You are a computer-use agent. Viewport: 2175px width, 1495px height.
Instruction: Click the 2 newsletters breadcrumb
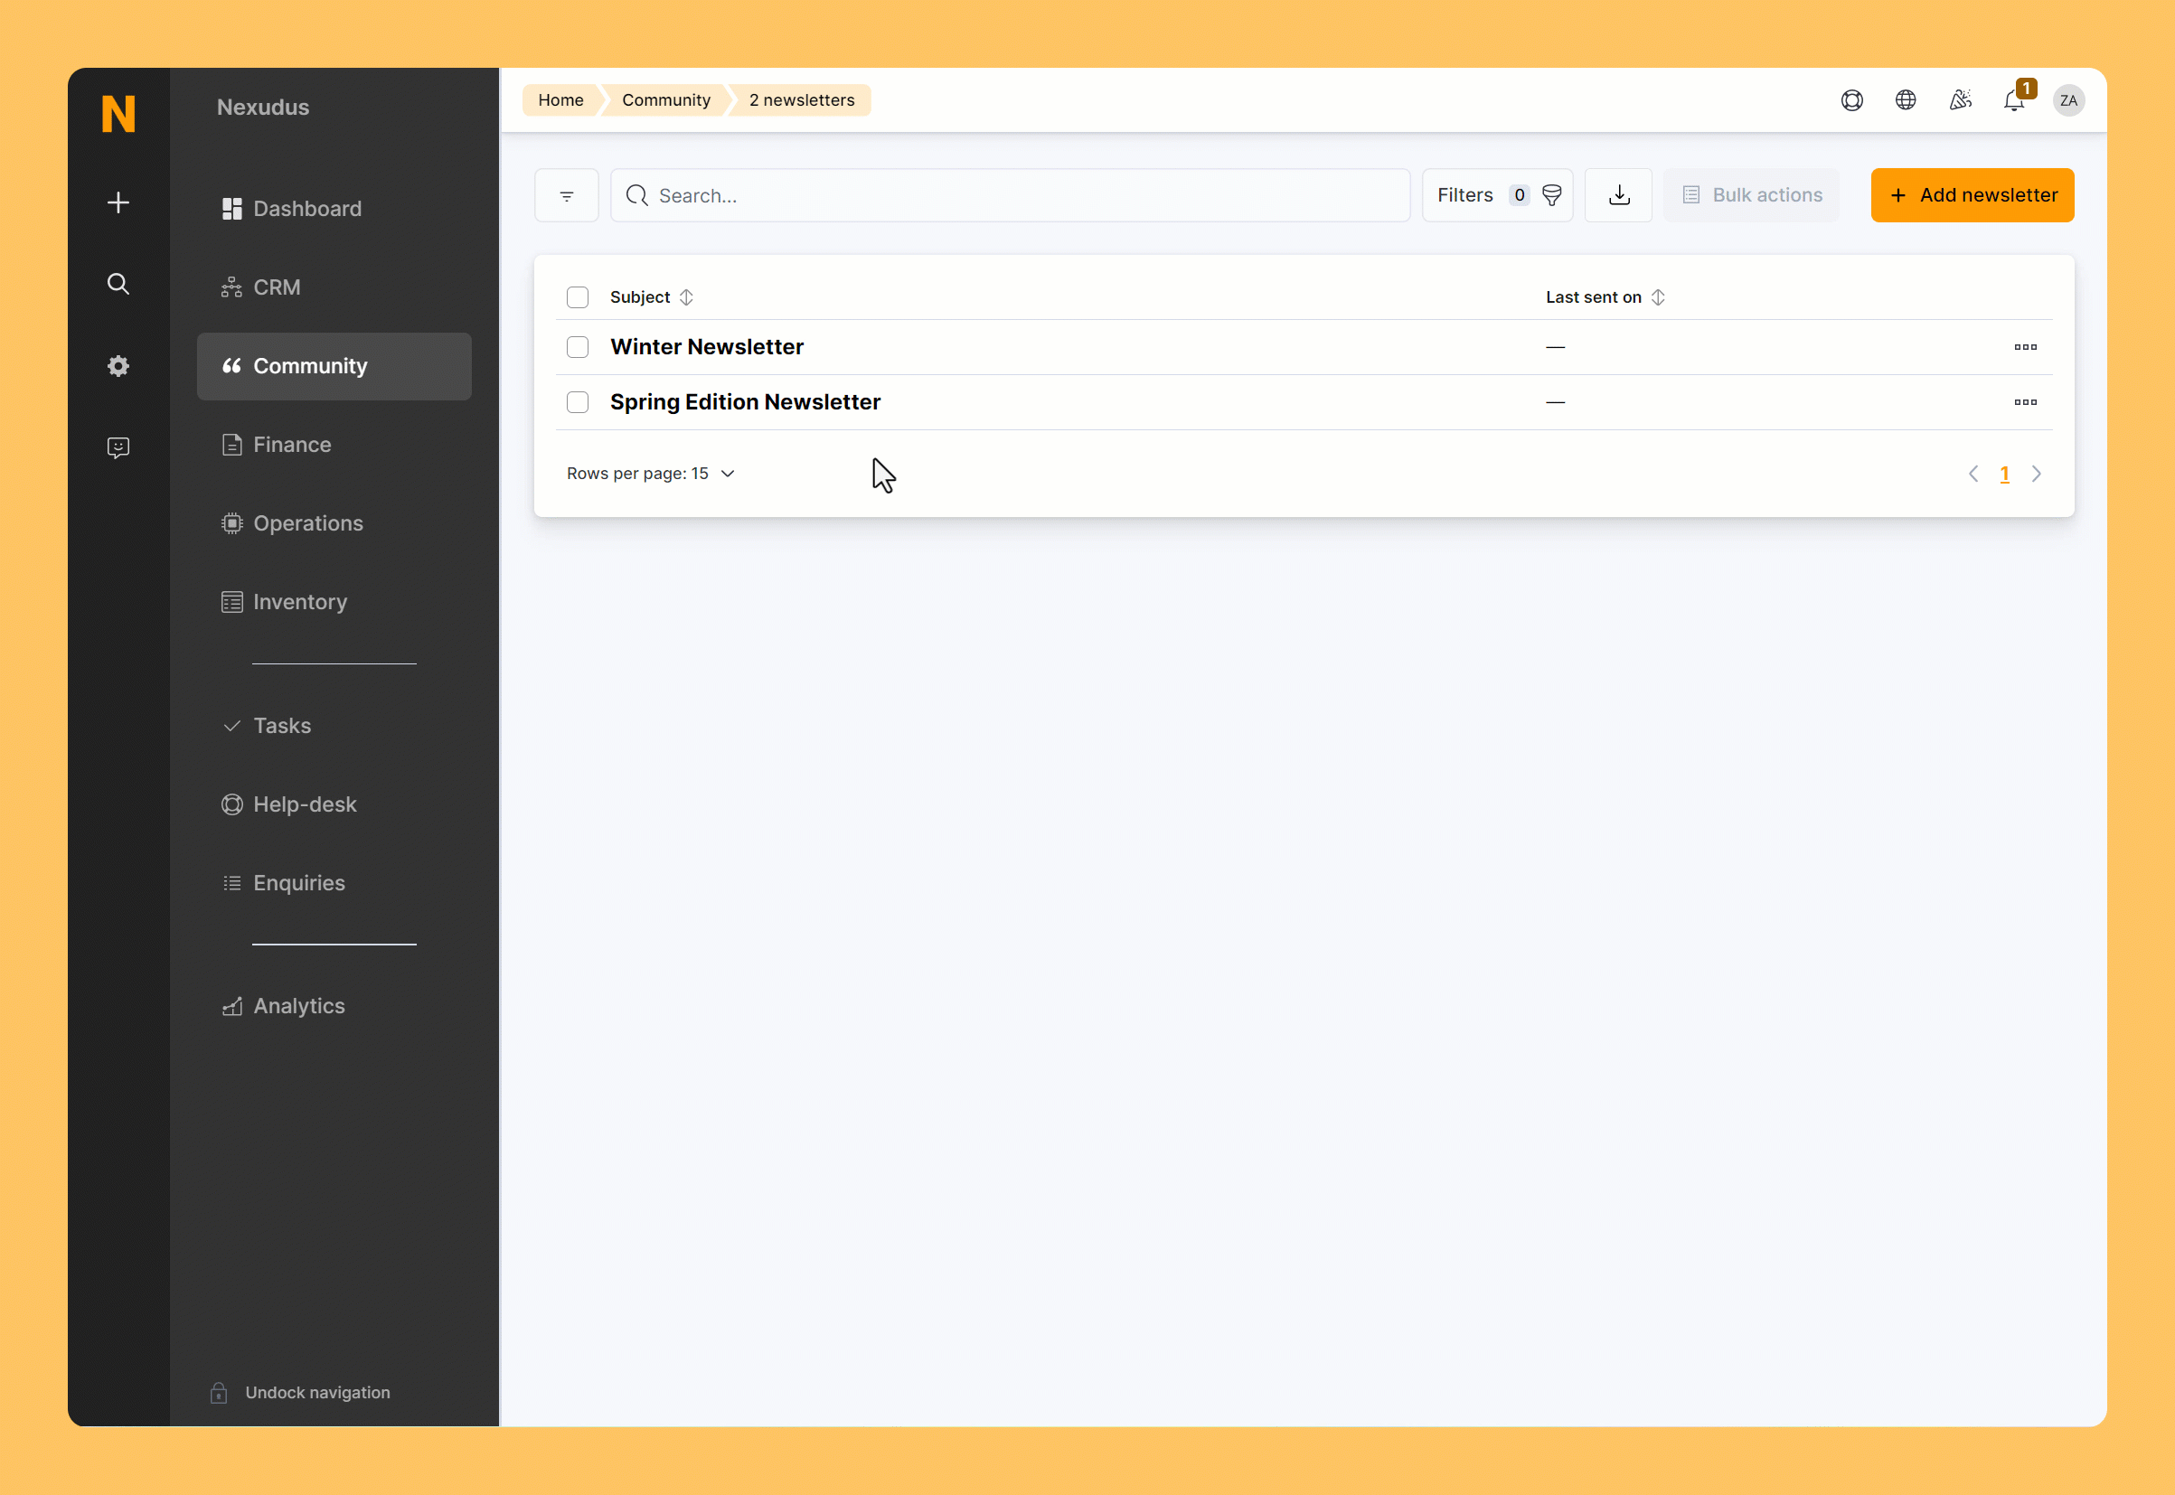(x=802, y=100)
